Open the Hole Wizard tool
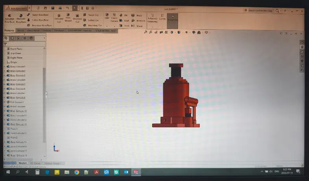The width and height of the screenshot is (309, 181). coord(68,18)
